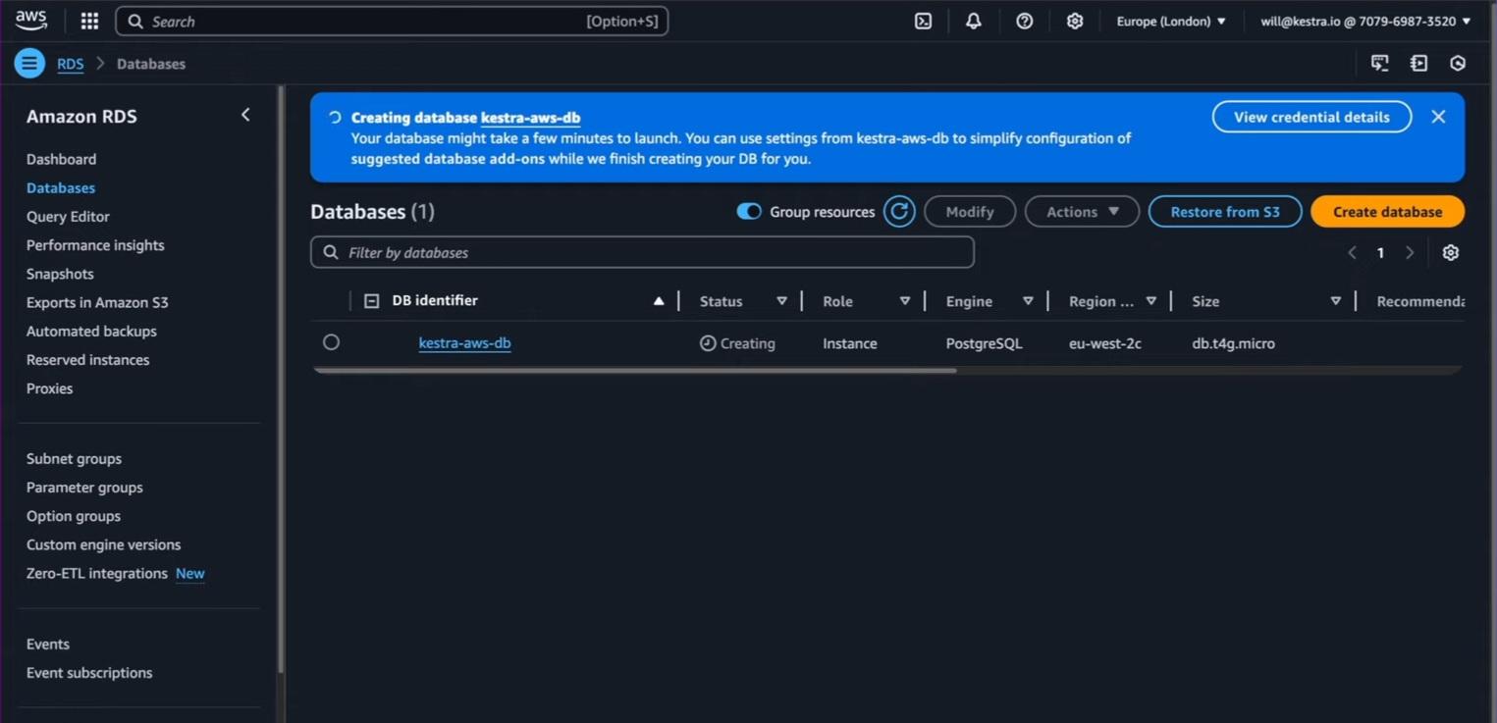This screenshot has height=723, width=1497.
Task: Open the AWS services grid menu
Action: pos(89,21)
